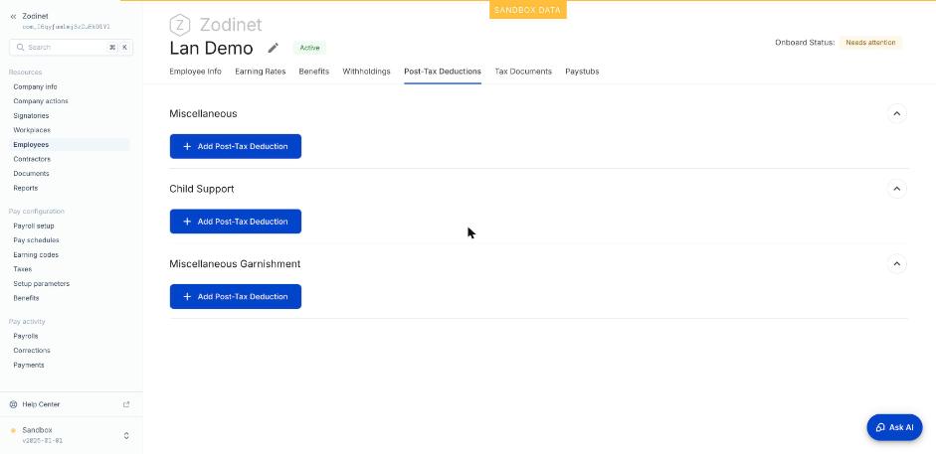This screenshot has height=454, width=936.
Task: Open Payments page
Action: [x=29, y=366]
